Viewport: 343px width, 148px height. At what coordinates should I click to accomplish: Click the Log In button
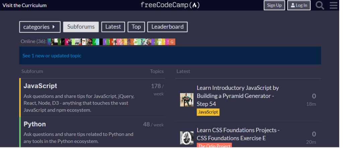299,5
